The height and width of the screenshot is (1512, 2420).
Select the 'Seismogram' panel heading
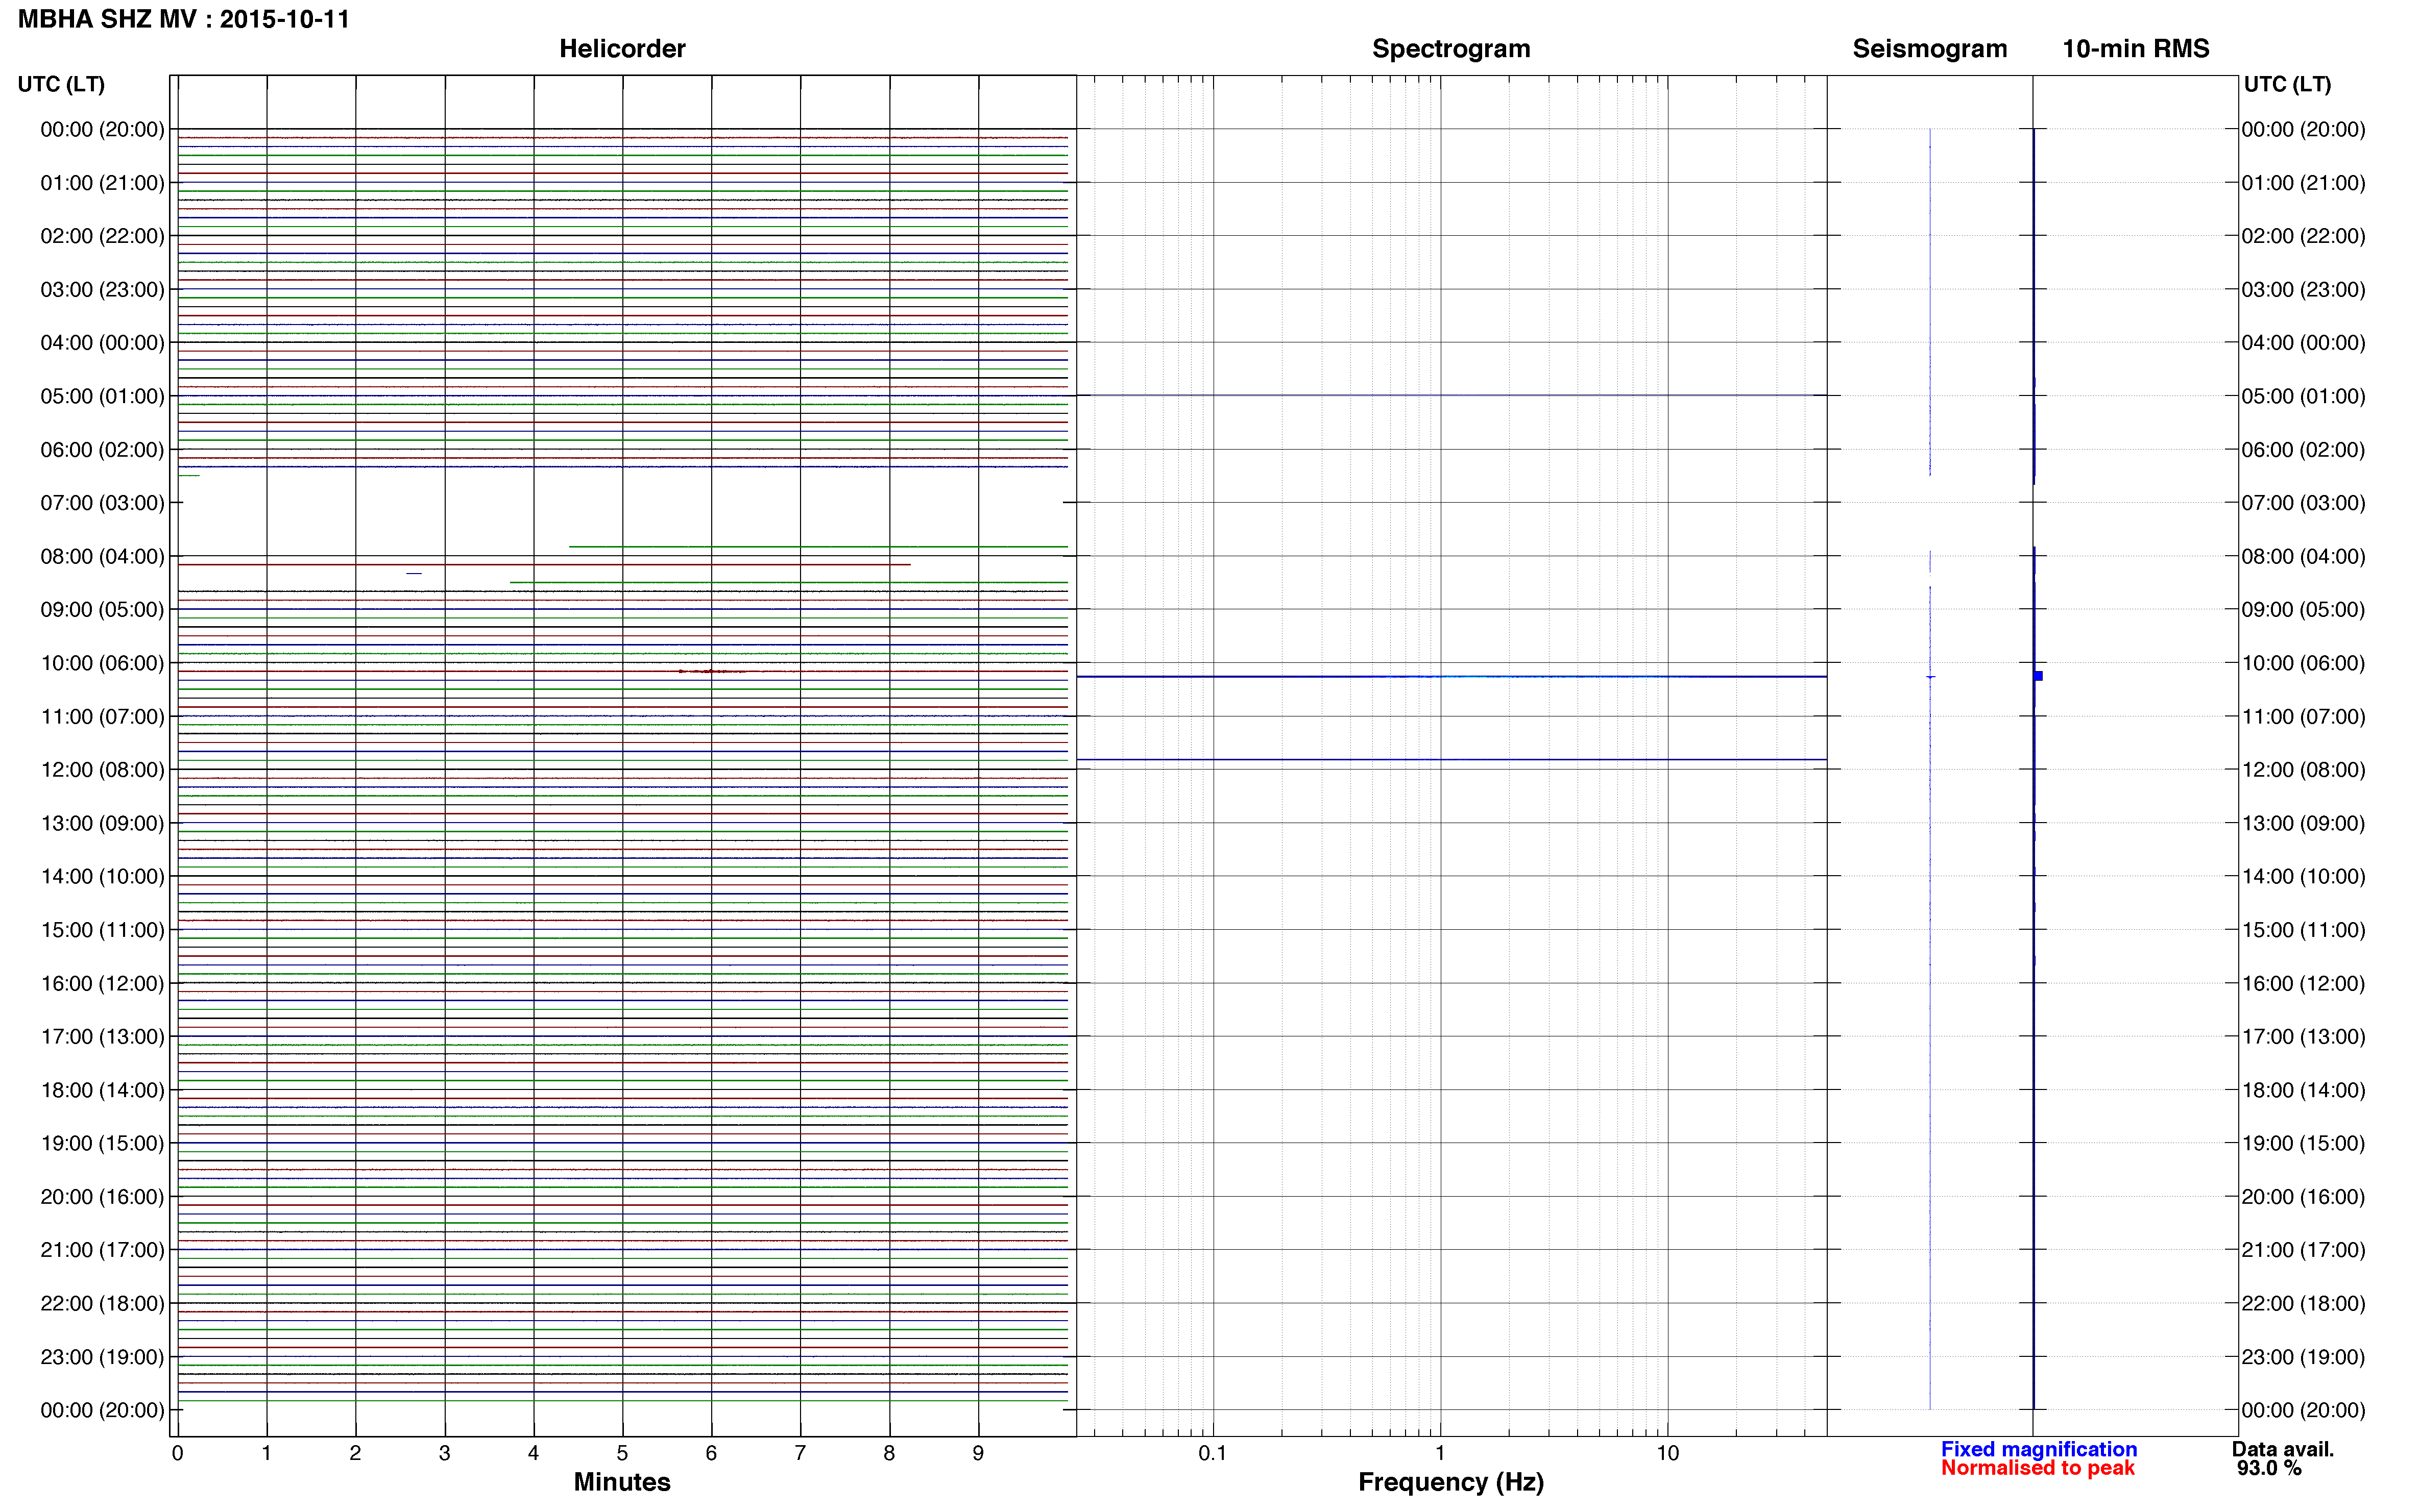click(1930, 49)
